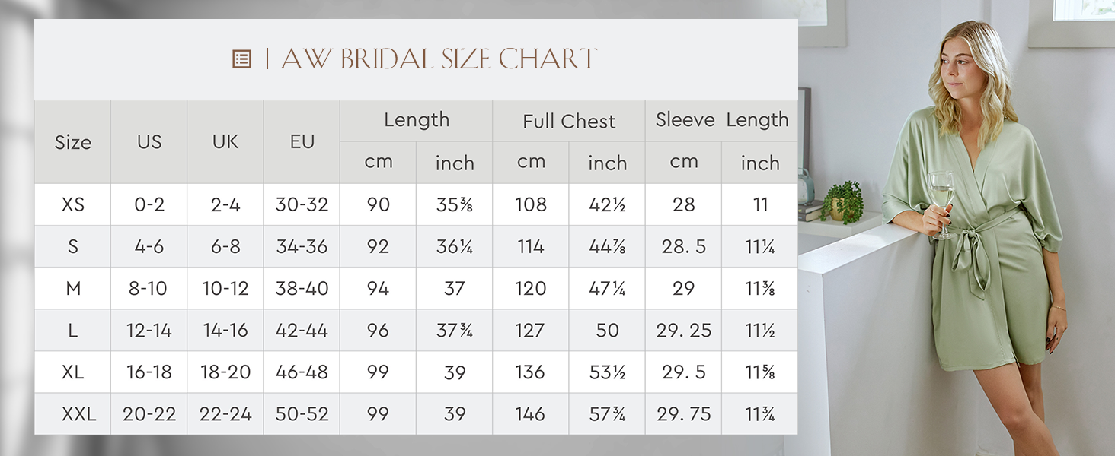The height and width of the screenshot is (456, 1115).
Task: Click the L row full chest inch value 50
Action: point(607,331)
